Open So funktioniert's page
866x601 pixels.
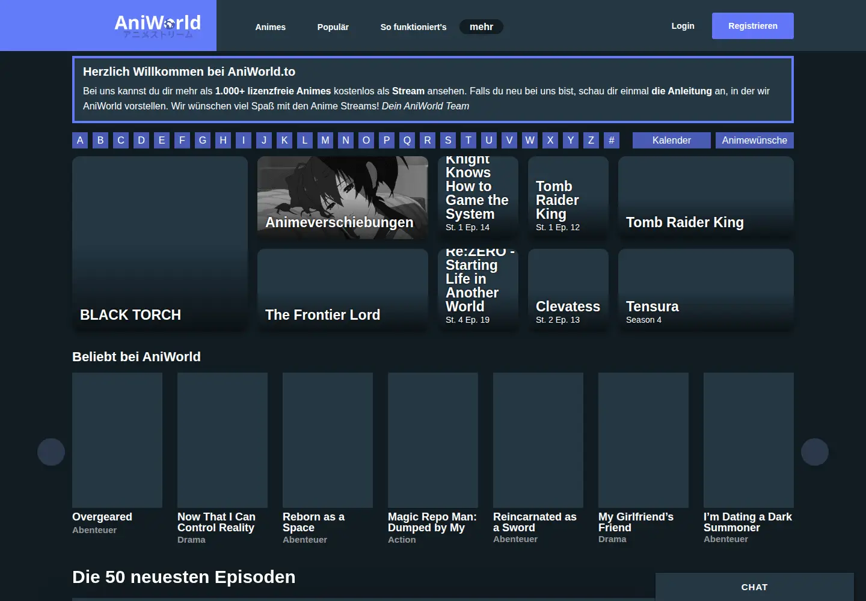point(414,27)
